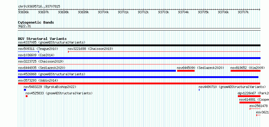Click the thin red esv2561478 line
The height and width of the screenshot is (127, 269).
click(x=255, y=109)
